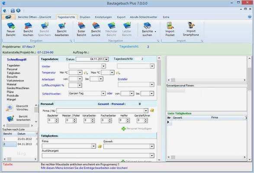Click Bericht löschen icon
The width and height of the screenshot is (254, 173).
click(x=28, y=26)
